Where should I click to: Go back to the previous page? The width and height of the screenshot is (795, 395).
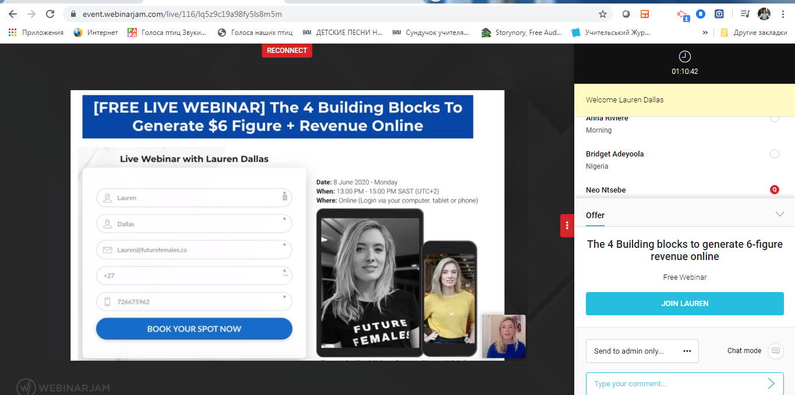click(13, 14)
